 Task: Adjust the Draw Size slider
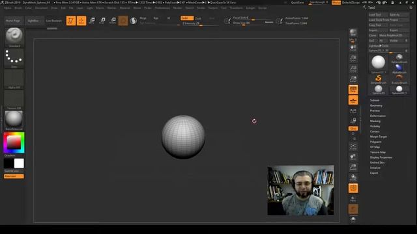(253, 23)
